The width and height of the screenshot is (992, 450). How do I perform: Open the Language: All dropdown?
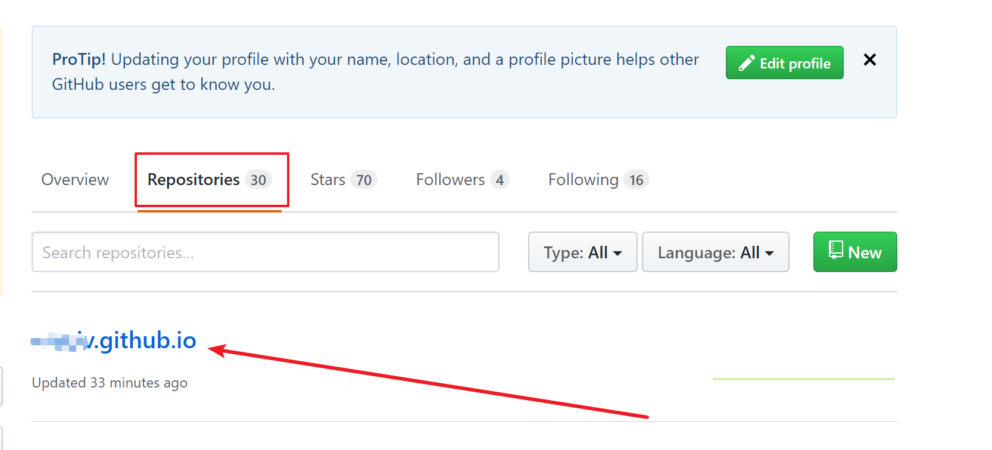716,252
